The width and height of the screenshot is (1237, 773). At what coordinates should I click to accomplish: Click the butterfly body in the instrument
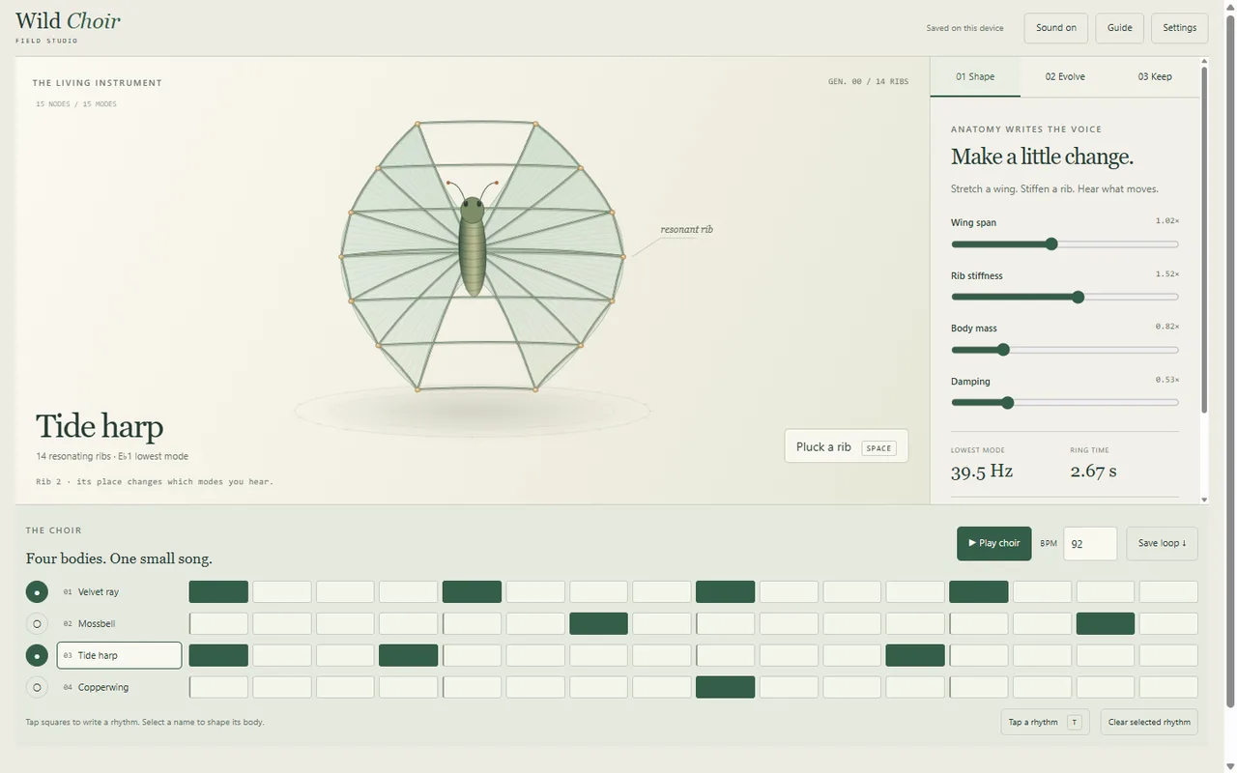tap(473, 246)
